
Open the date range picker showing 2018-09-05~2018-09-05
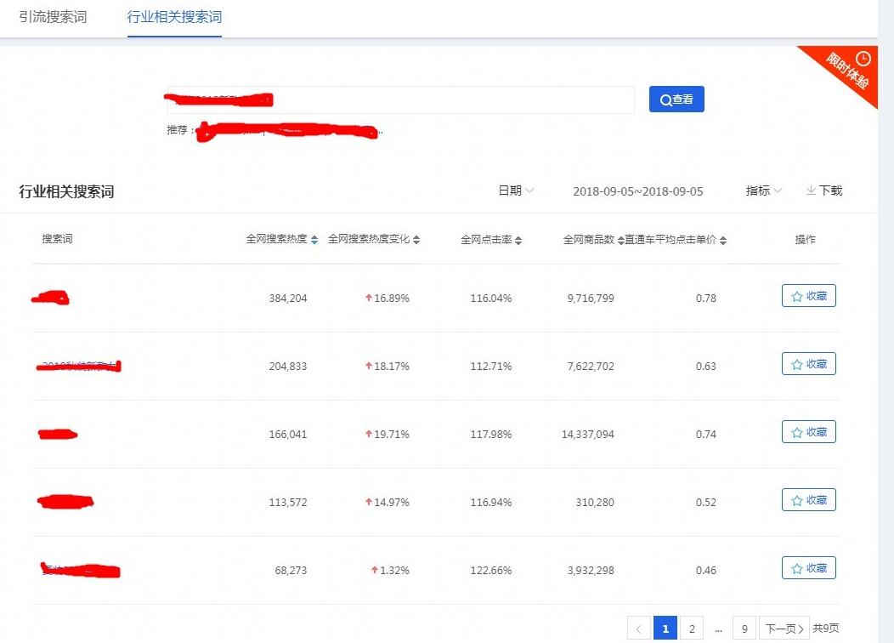pos(639,191)
